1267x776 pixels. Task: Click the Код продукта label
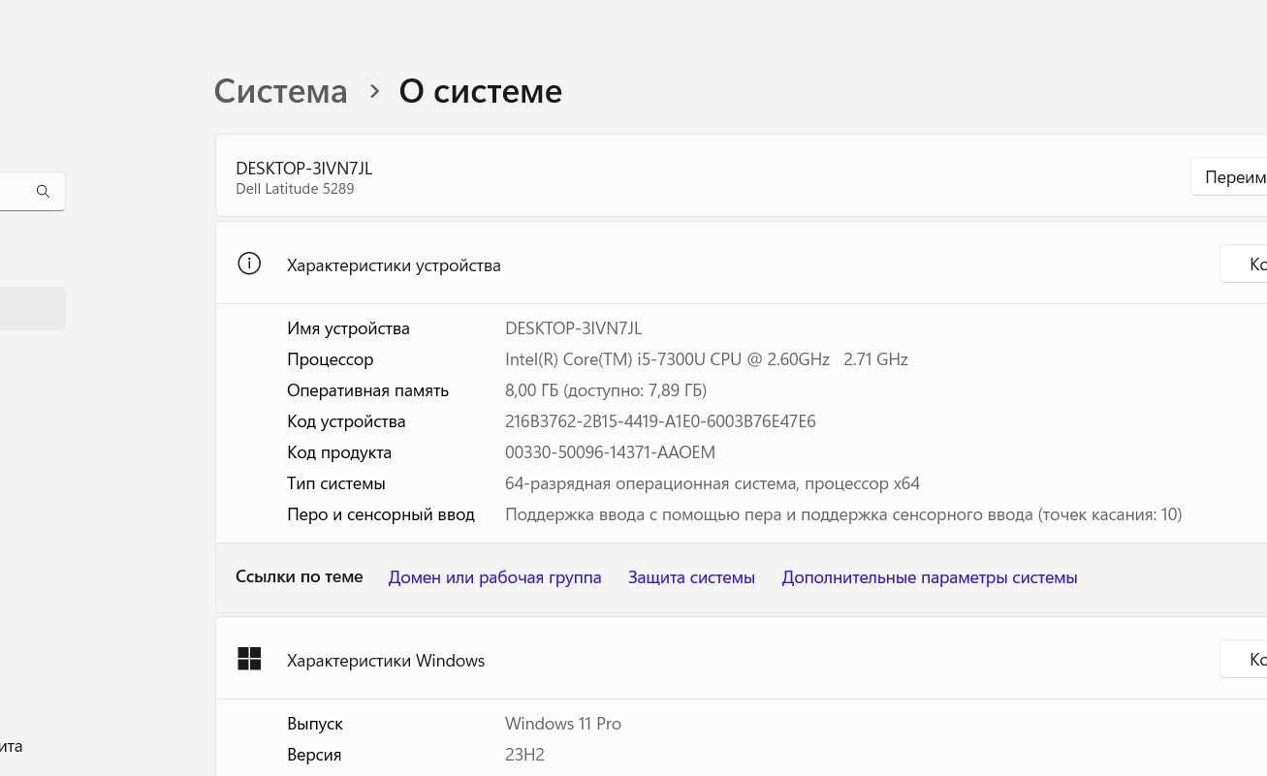[339, 452]
